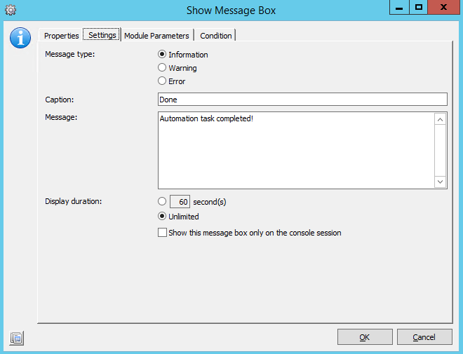The image size is (463, 354).
Task: Click the OK button
Action: pyautogui.click(x=365, y=337)
